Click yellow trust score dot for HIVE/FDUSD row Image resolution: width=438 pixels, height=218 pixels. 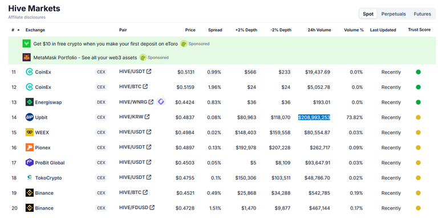[x=418, y=208]
